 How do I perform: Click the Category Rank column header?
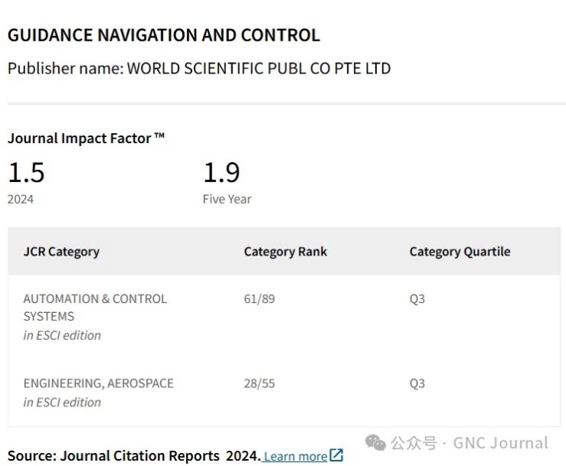click(285, 251)
